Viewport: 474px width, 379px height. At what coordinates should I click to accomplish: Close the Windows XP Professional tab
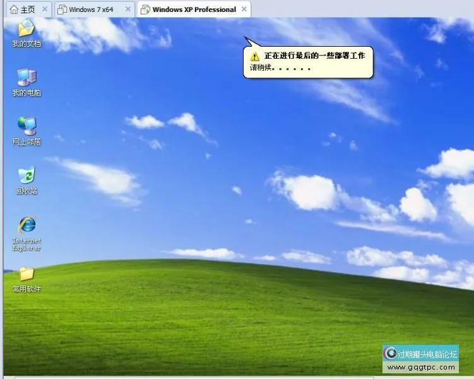[x=244, y=9]
